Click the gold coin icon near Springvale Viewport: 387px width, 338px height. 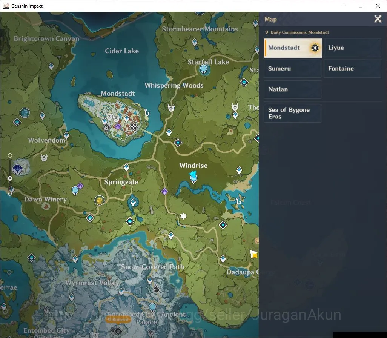pos(100,200)
